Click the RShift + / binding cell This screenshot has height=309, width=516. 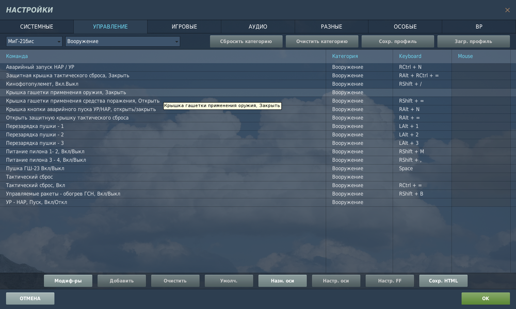422,84
